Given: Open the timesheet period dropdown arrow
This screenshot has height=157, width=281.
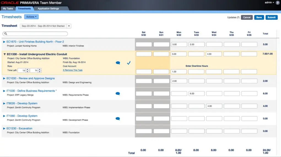Looking at the screenshot, I should (x=69, y=26).
